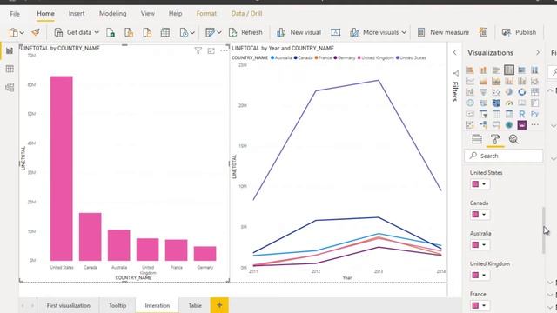The height and width of the screenshot is (313, 557).
Task: Choose the Gauge visualization
Action: point(509,103)
